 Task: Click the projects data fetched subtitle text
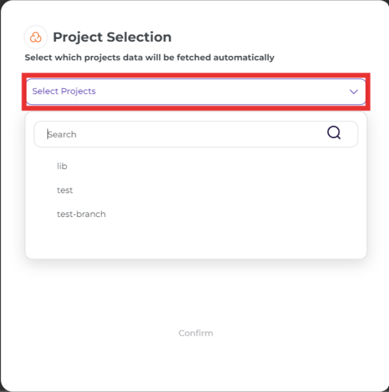pos(149,58)
